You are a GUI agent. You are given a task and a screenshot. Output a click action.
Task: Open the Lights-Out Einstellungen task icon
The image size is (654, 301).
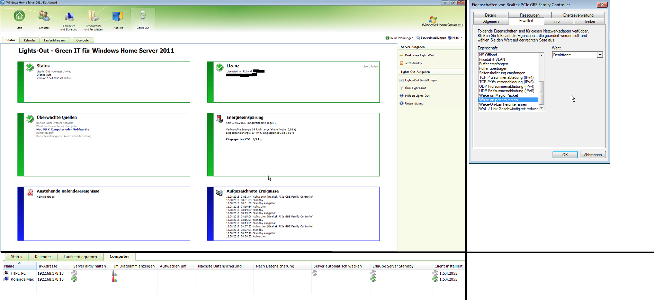(x=402, y=81)
